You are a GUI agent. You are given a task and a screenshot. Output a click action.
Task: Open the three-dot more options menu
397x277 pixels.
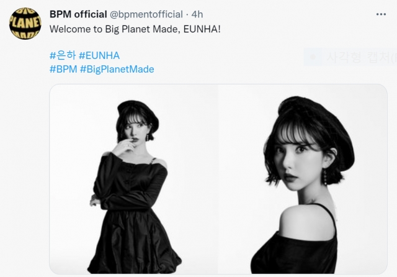click(x=381, y=14)
